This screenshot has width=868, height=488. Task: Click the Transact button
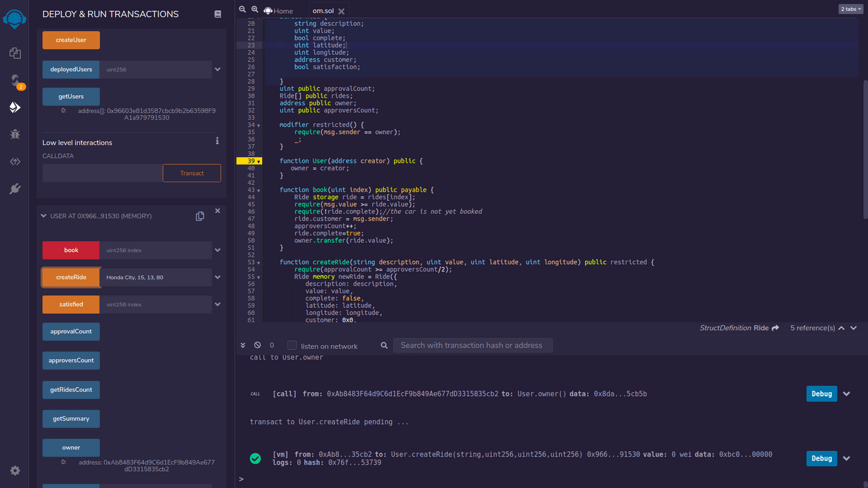pyautogui.click(x=192, y=173)
